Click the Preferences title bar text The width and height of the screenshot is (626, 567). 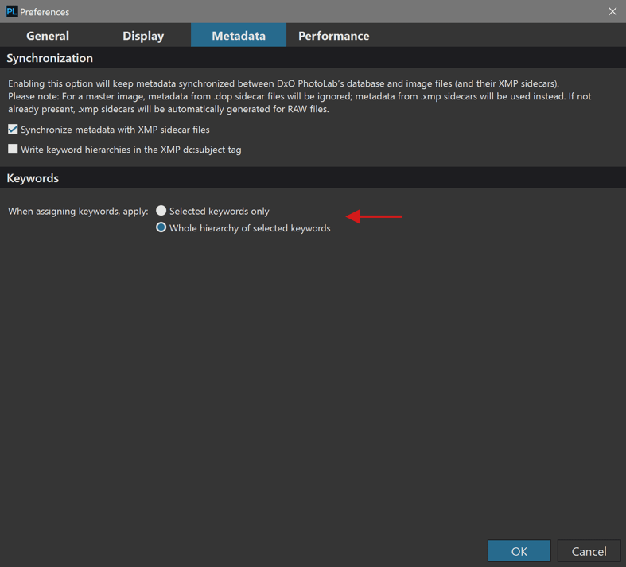point(45,12)
